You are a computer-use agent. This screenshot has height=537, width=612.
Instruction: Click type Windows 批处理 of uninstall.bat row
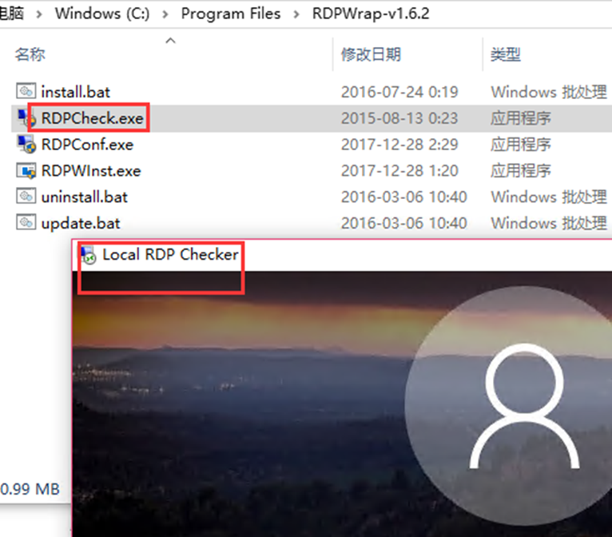[549, 197]
